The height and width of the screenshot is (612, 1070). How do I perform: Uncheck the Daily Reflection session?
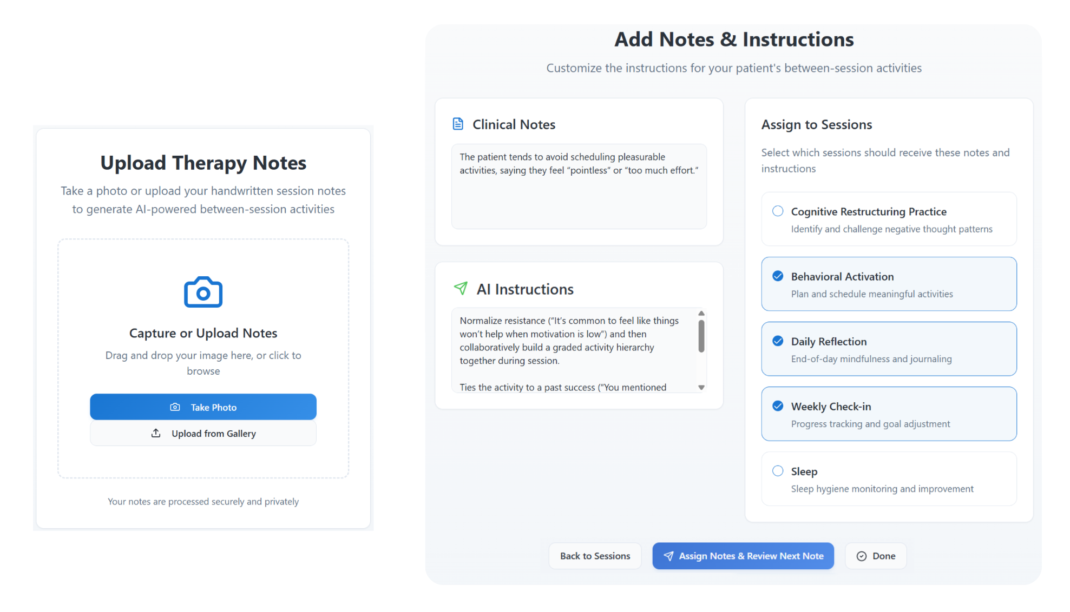coord(778,341)
